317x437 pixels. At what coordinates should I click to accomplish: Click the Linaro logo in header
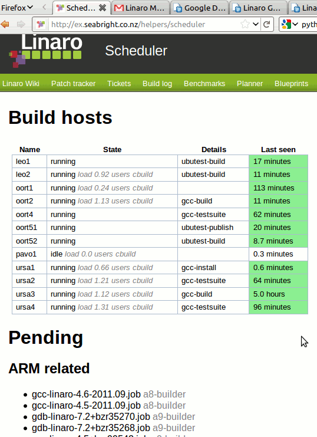[46, 51]
